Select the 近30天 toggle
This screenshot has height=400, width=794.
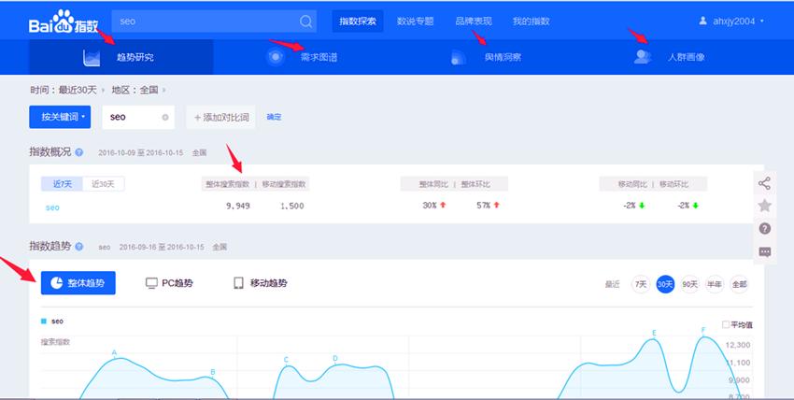104,184
